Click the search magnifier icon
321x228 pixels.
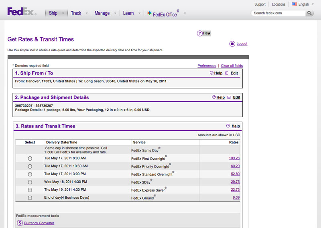pos(309,13)
